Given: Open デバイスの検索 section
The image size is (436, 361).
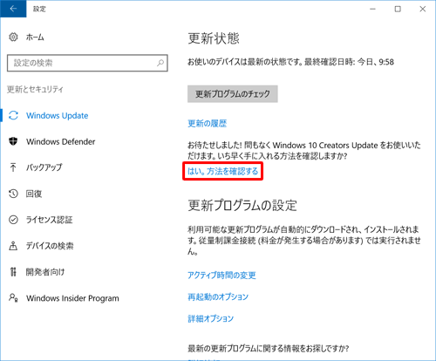Looking at the screenshot, I should (x=50, y=246).
